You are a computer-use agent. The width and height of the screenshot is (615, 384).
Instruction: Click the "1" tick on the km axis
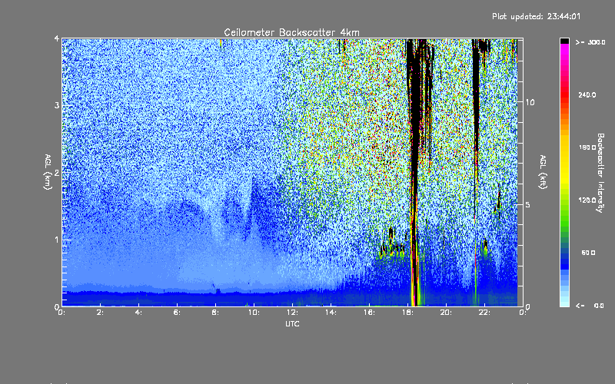(x=57, y=240)
